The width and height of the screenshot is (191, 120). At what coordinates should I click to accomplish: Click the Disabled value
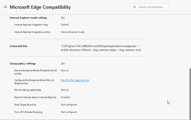65,97
